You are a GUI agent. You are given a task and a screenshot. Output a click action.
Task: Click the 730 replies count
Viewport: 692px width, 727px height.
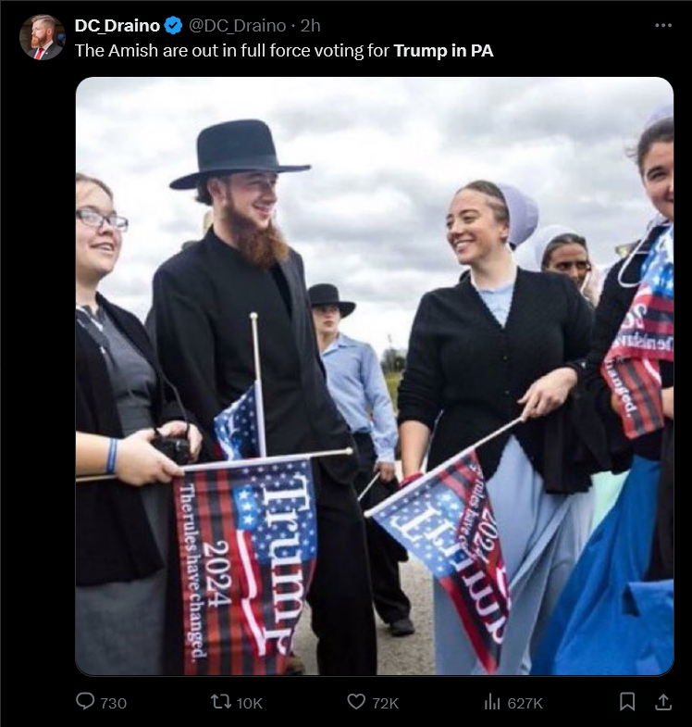114,703
